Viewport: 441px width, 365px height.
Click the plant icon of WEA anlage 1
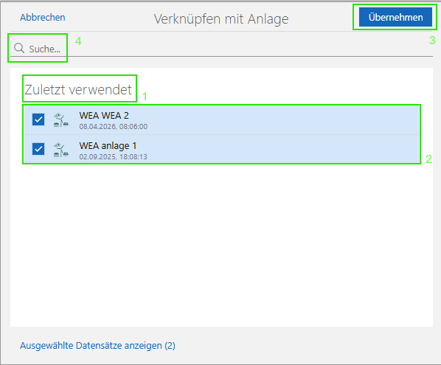[61, 150]
